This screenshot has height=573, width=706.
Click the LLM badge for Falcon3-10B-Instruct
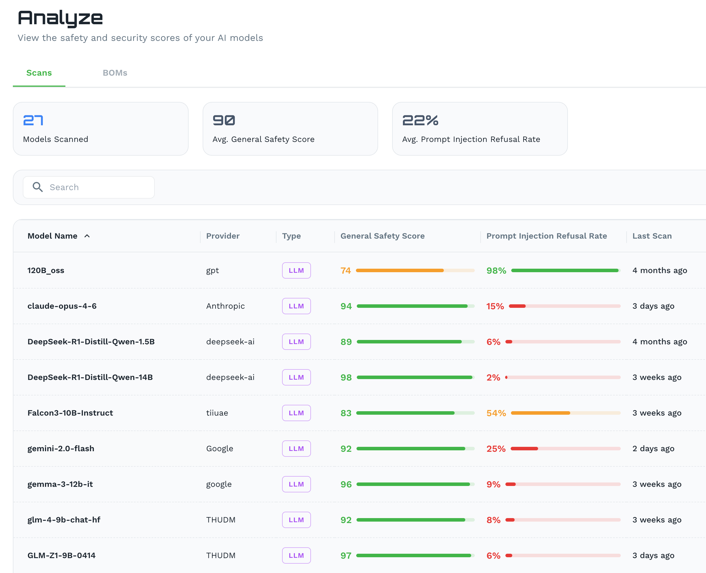pos(296,413)
